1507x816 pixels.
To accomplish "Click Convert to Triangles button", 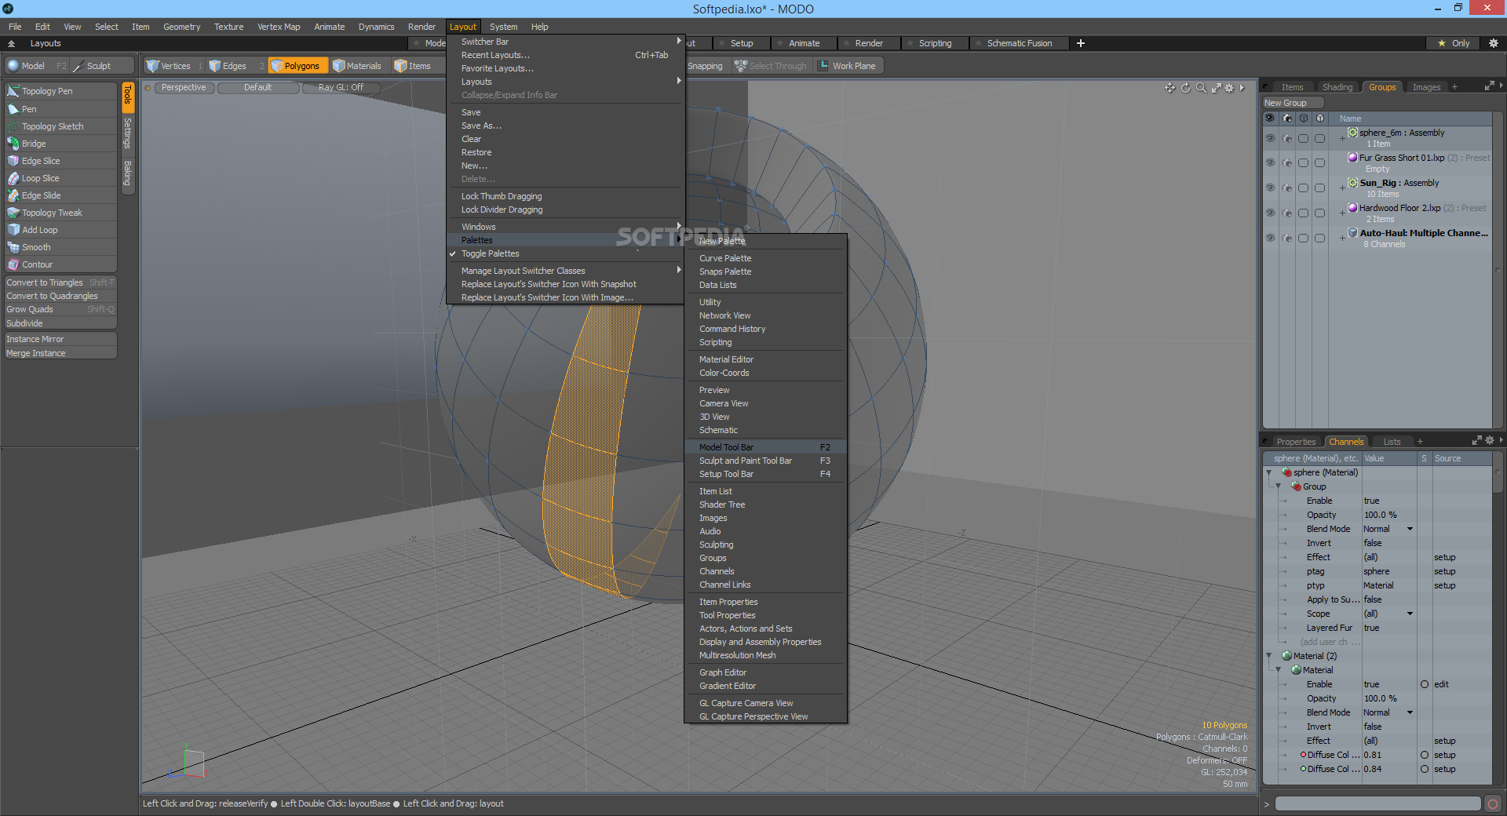I will point(60,282).
